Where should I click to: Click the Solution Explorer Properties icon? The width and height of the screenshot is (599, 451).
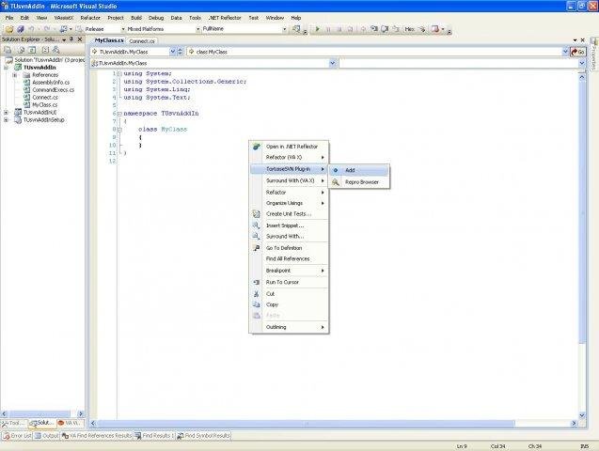pos(8,50)
